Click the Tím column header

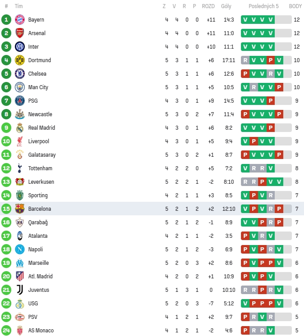(x=19, y=6)
